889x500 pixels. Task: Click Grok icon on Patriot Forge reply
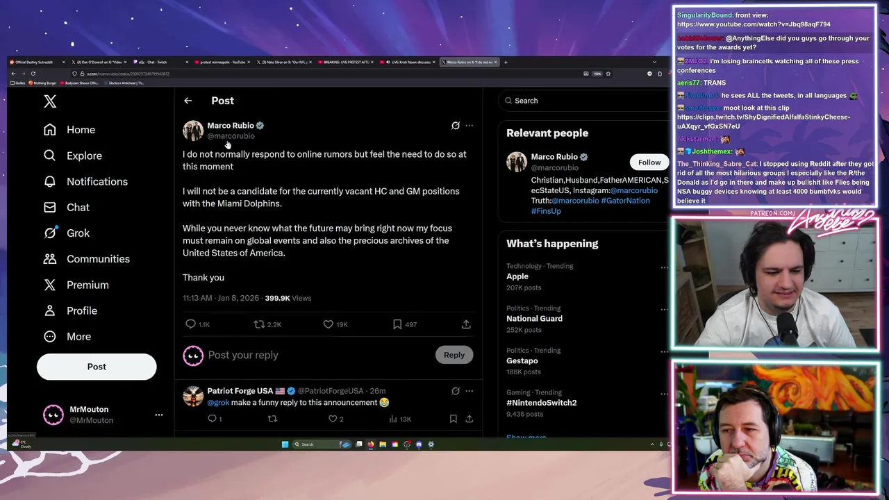[x=456, y=391]
